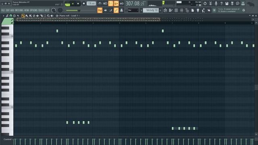Pause playback with the transport button
This screenshot has width=258, height=145.
73,4
